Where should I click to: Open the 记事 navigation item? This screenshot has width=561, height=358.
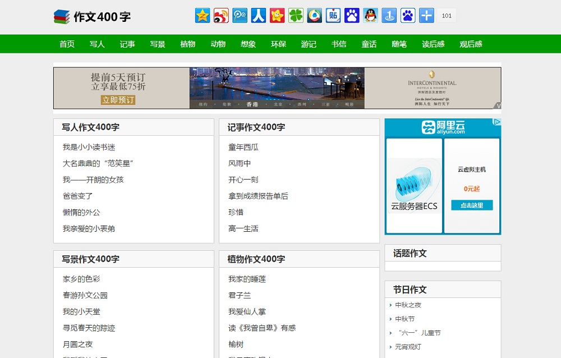click(x=127, y=44)
